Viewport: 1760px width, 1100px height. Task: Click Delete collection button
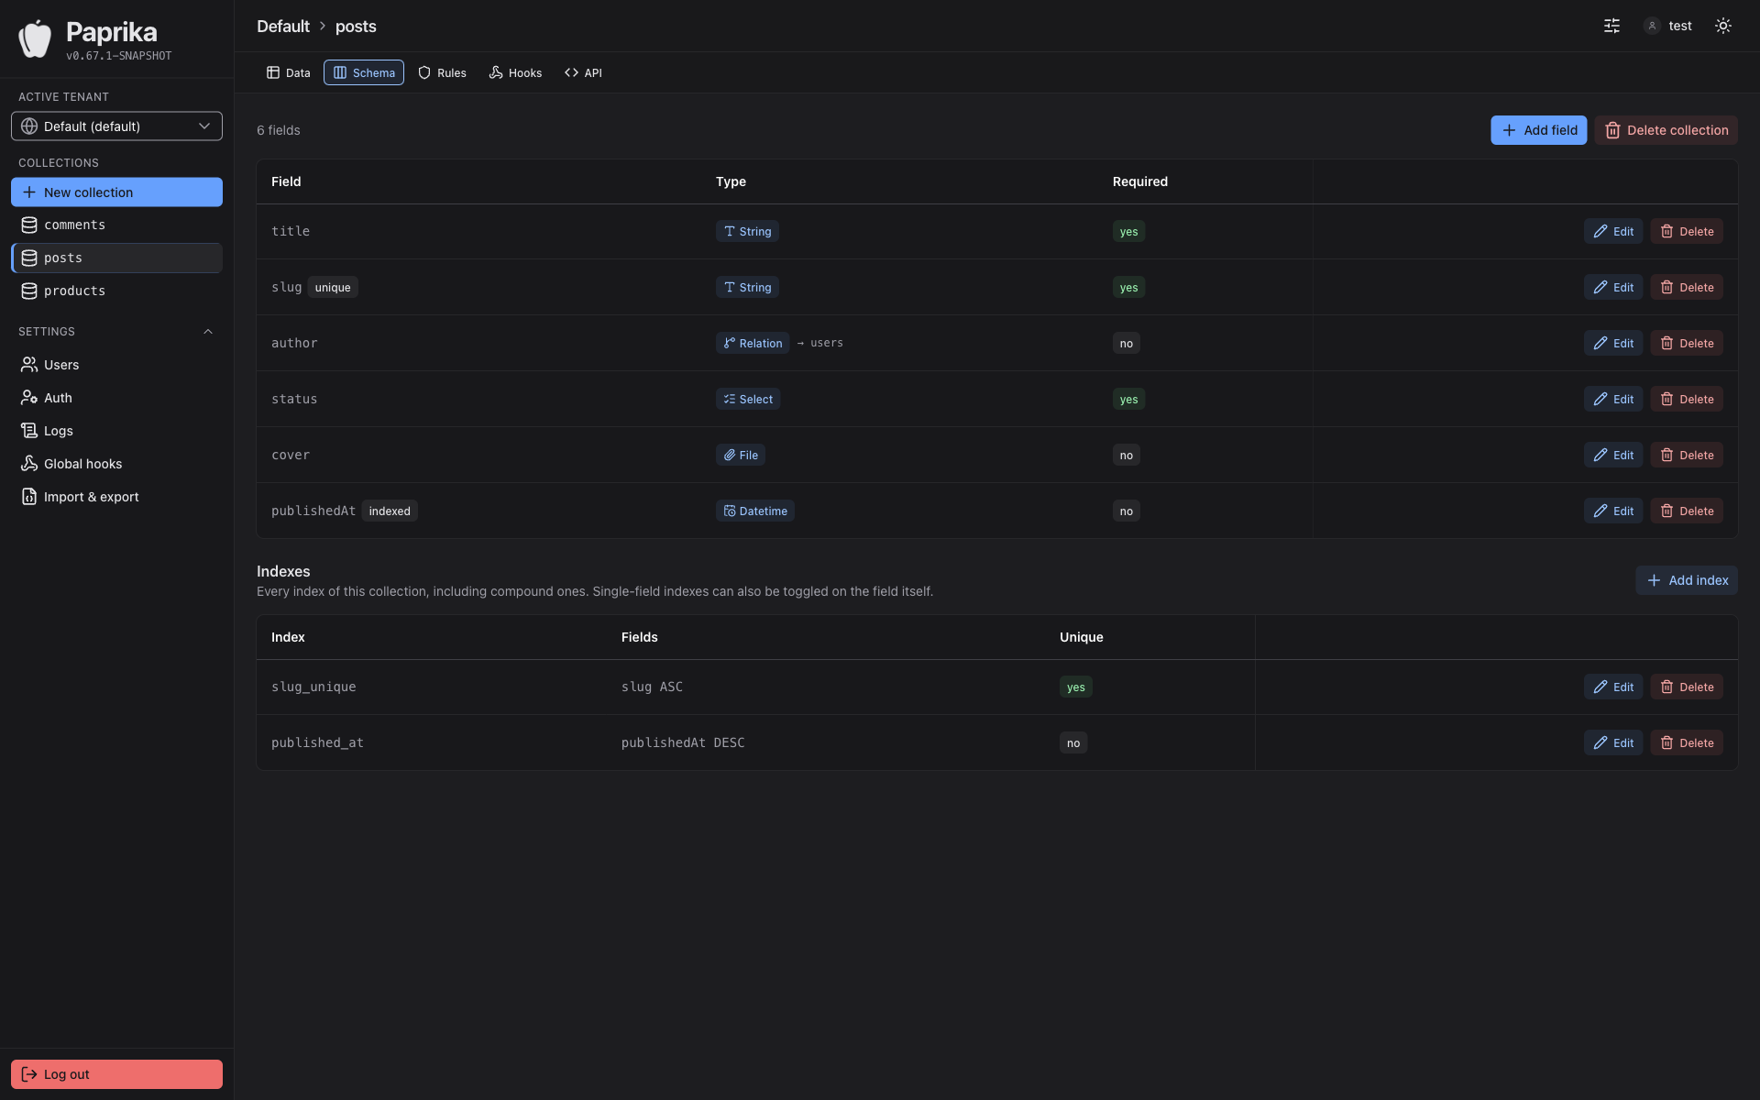(x=1666, y=130)
